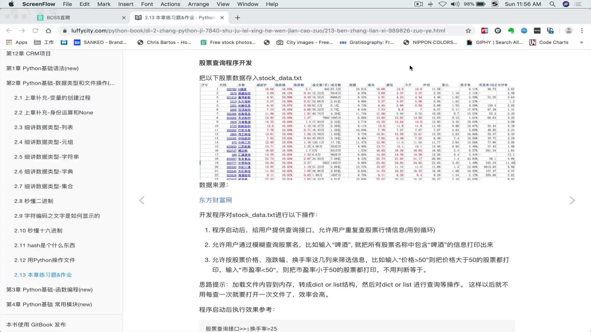Click the 股票查询程序开发 heading

[x=225, y=63]
